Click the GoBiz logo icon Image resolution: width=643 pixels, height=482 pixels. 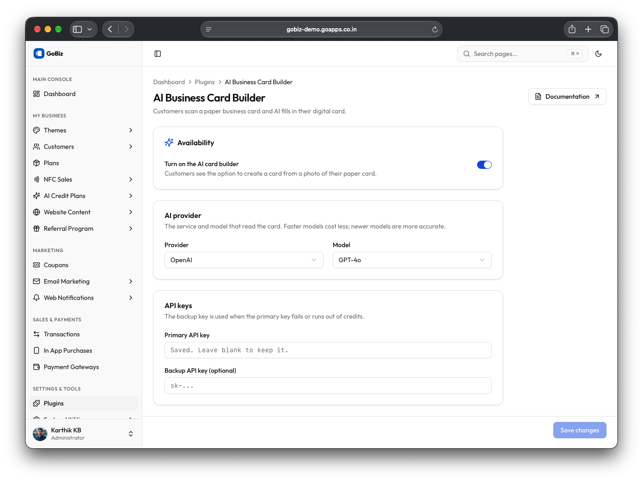click(x=39, y=53)
